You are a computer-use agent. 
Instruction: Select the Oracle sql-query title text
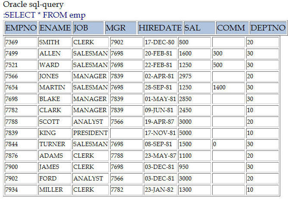(33, 4)
